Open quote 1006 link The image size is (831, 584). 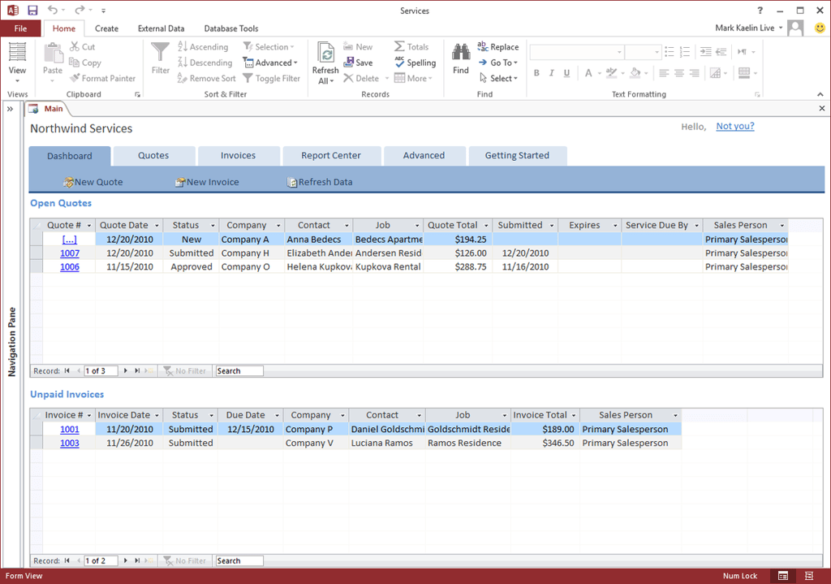coord(70,266)
